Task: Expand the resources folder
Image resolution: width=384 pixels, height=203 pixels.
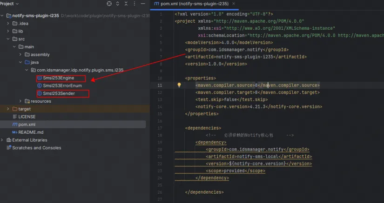Action: tap(20, 101)
